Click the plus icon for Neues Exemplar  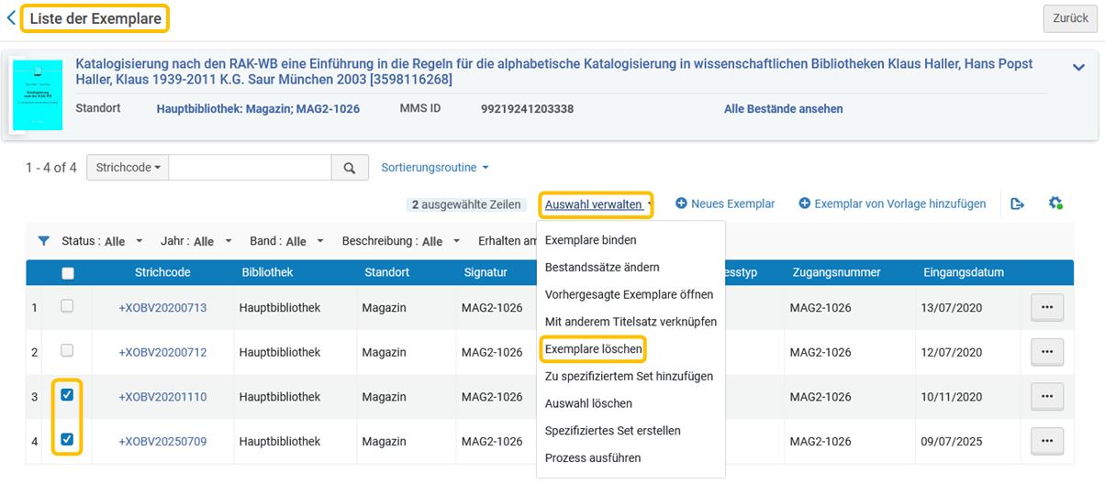[682, 203]
